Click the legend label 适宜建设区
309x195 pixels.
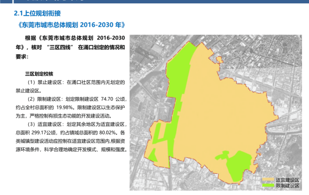coord(287,180)
